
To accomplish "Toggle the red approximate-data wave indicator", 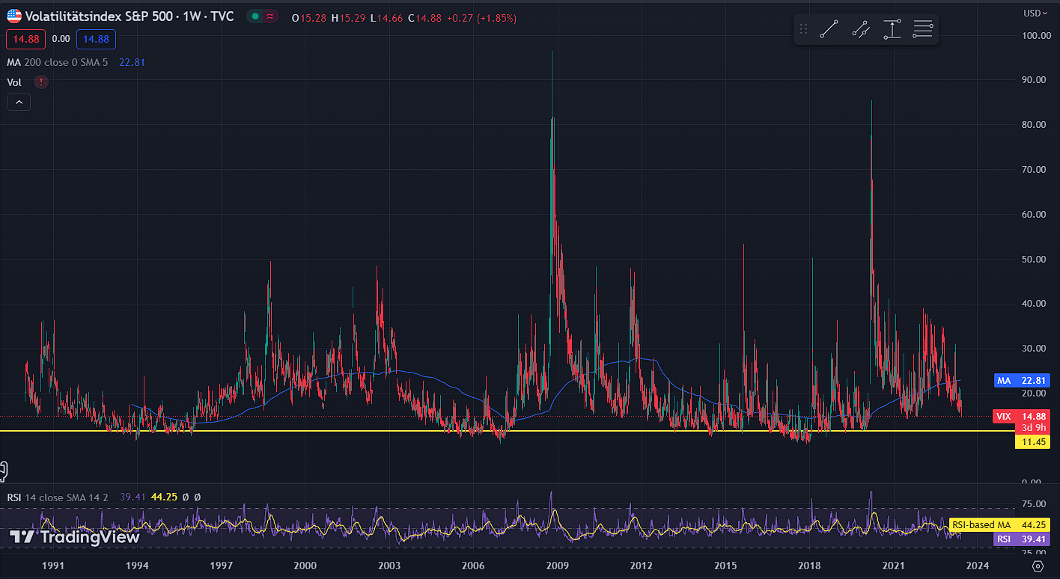I will (x=270, y=16).
